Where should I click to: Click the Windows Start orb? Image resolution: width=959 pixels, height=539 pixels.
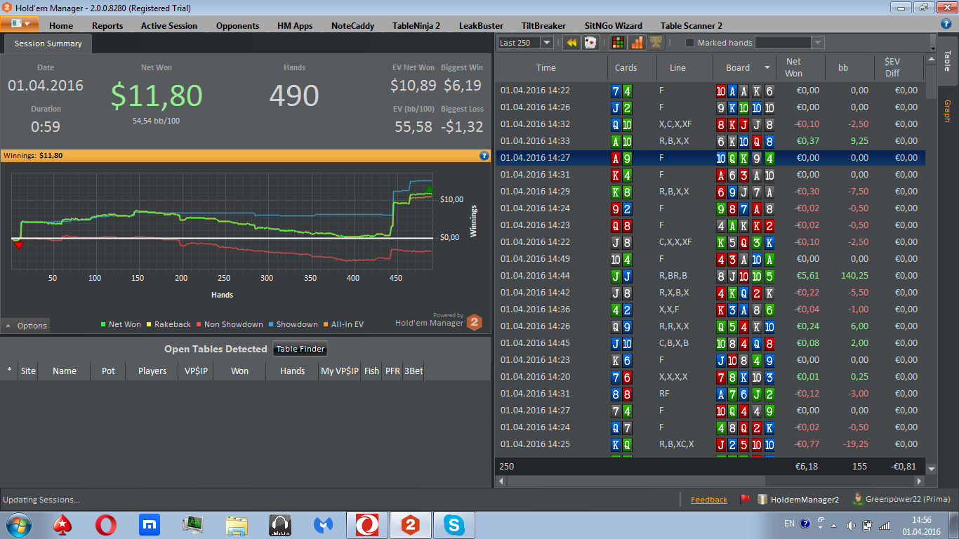point(19,524)
